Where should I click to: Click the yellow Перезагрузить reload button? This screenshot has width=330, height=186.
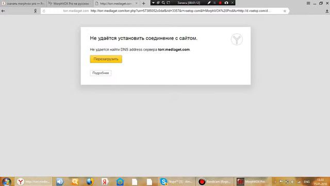106,59
